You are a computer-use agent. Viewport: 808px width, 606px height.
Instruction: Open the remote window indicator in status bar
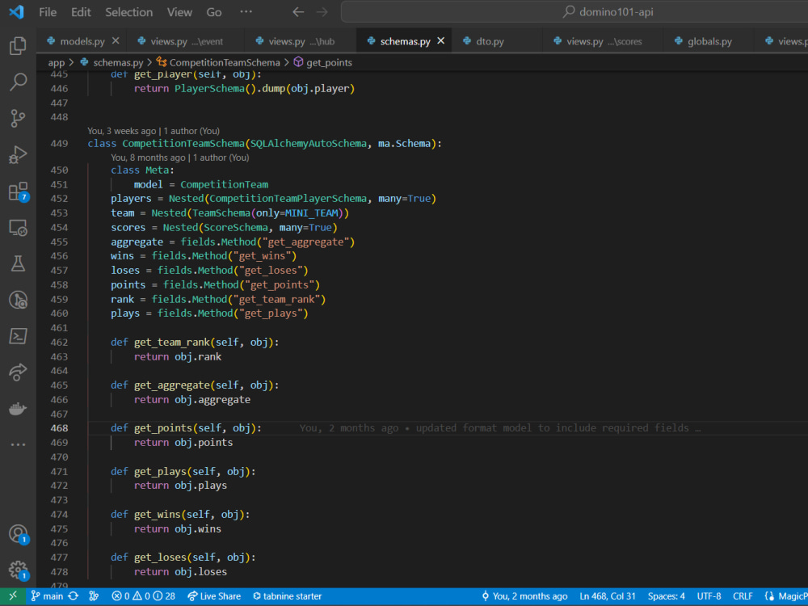click(x=13, y=596)
